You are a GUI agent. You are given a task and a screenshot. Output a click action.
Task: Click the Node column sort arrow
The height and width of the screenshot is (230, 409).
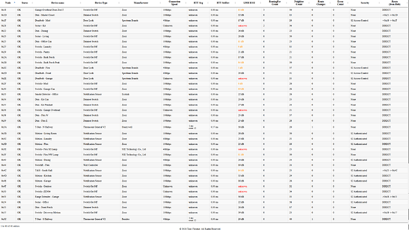coord(15,2)
